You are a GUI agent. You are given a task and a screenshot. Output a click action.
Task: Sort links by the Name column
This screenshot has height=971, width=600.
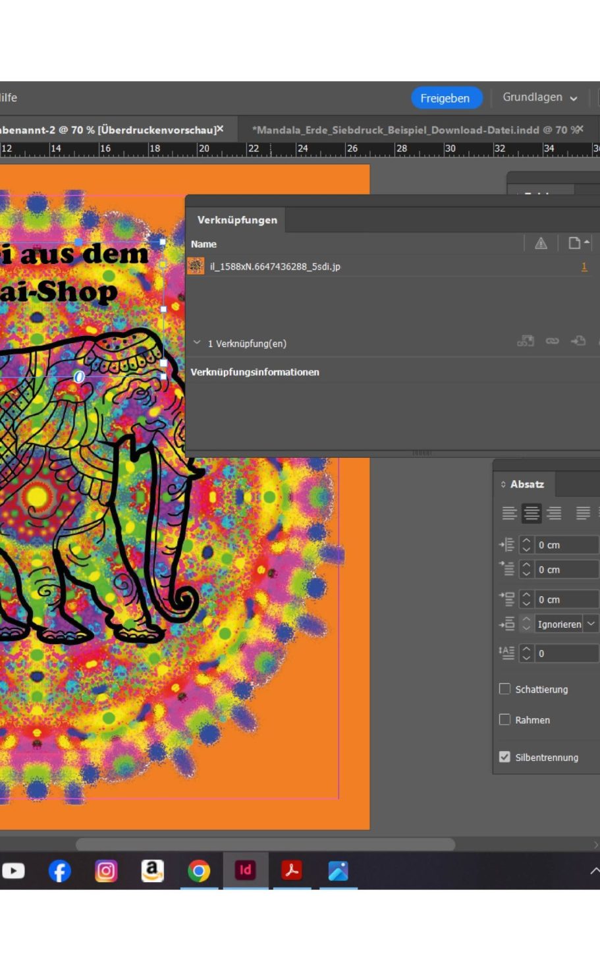(x=204, y=244)
